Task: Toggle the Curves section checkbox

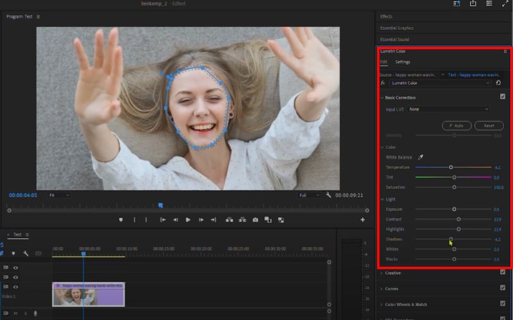Action: tap(502, 289)
